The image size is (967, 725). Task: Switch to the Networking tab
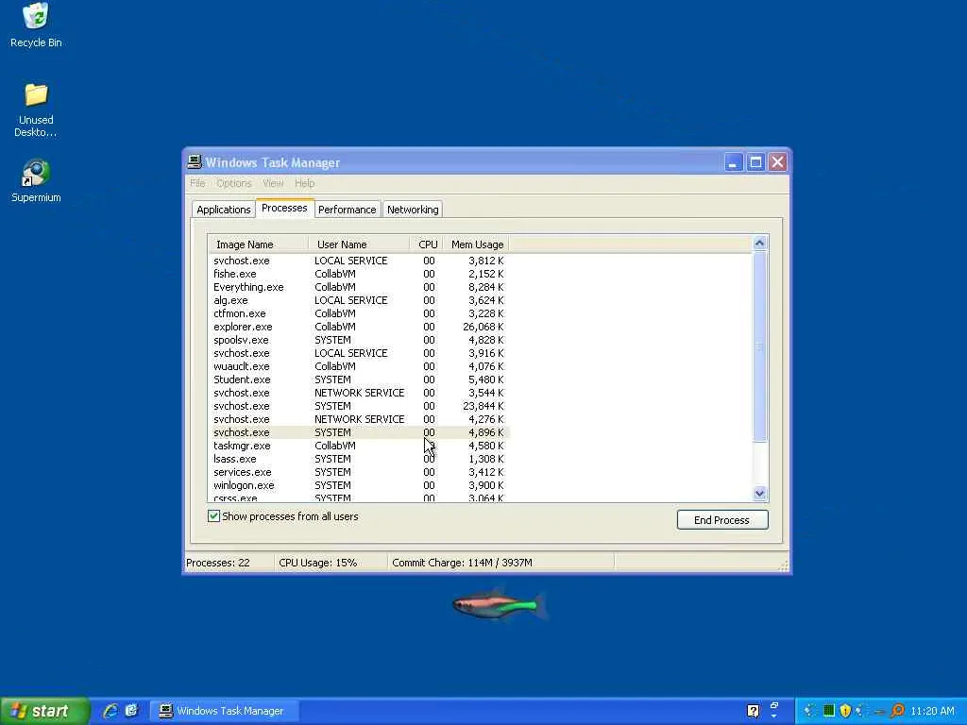(x=413, y=210)
